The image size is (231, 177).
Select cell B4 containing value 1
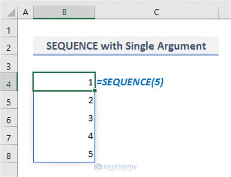pos(64,81)
